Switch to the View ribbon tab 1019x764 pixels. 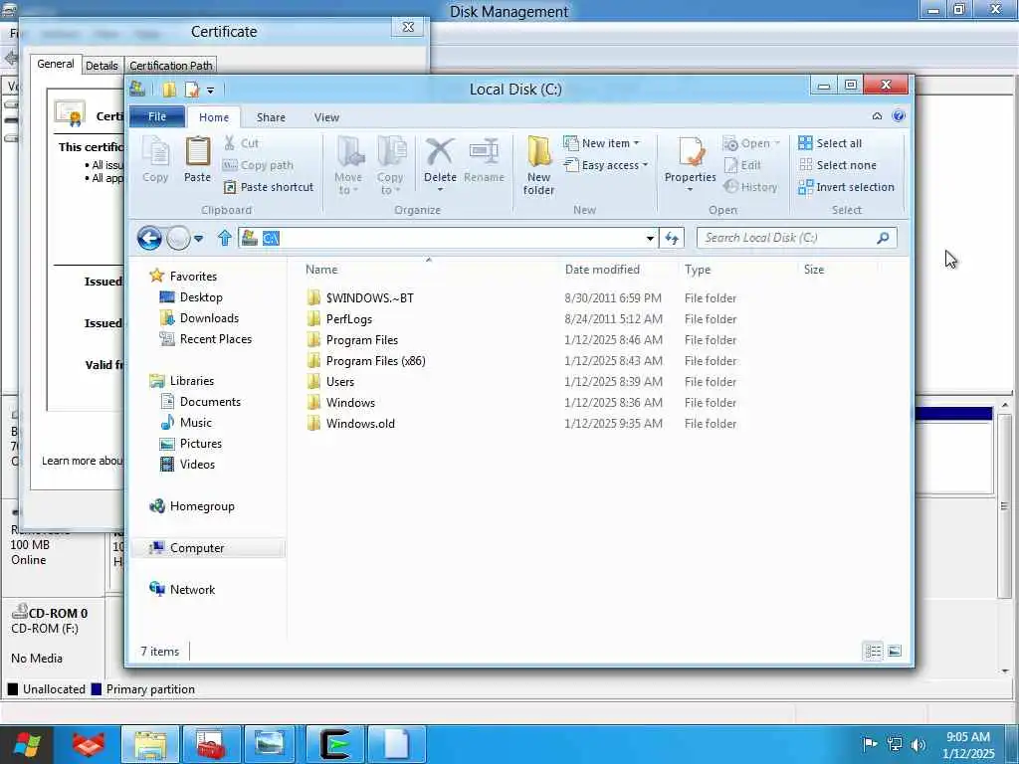[326, 117]
